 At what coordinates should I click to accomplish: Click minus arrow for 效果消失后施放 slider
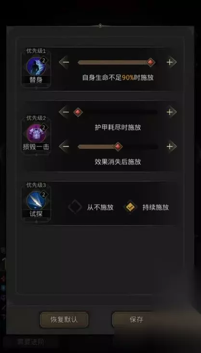[x=64, y=146]
